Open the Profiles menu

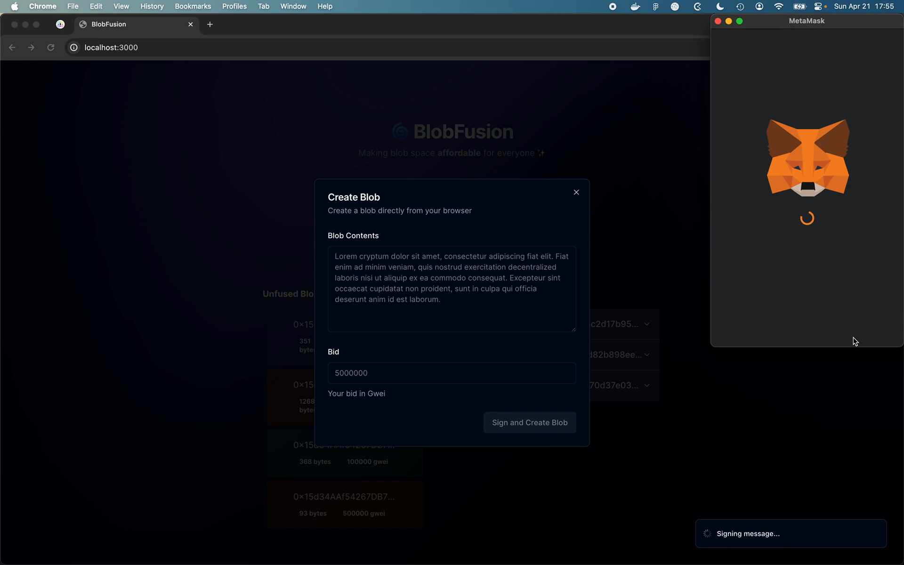tap(234, 6)
